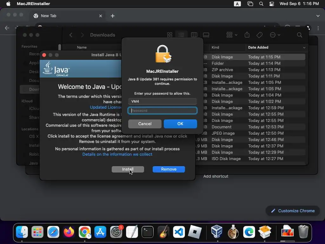Click Finder search magnifier
The width and height of the screenshot is (325, 244).
(x=299, y=35)
